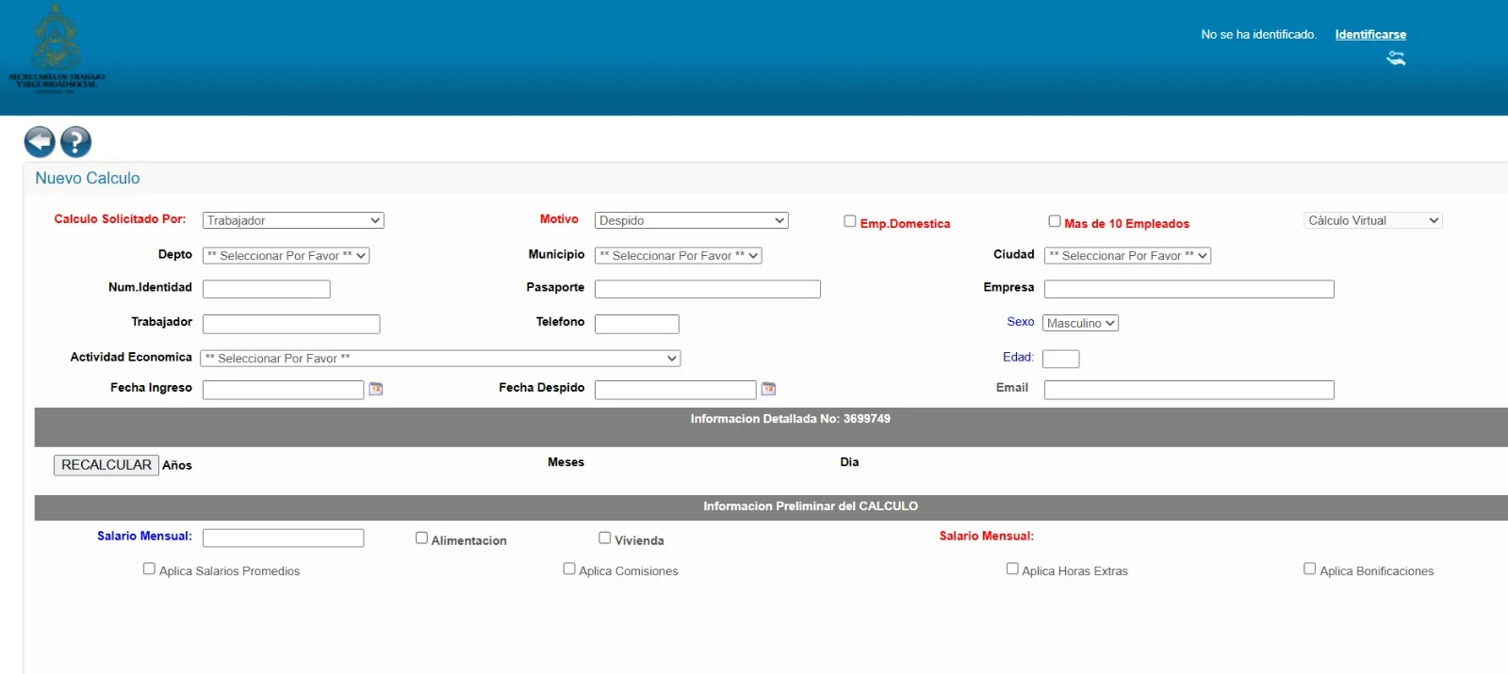Click into the Num.Identidad text field
The height and width of the screenshot is (674, 1508).
(x=267, y=289)
